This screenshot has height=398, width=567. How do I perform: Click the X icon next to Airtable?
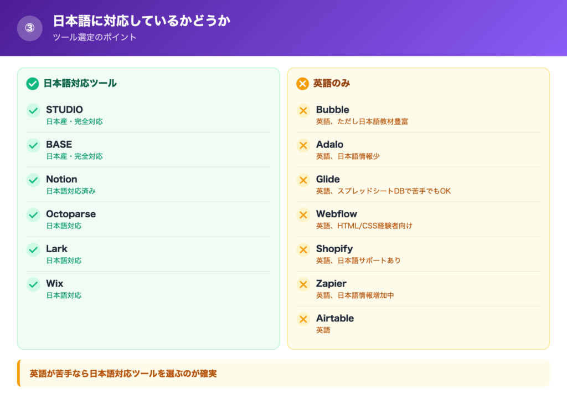[303, 320]
